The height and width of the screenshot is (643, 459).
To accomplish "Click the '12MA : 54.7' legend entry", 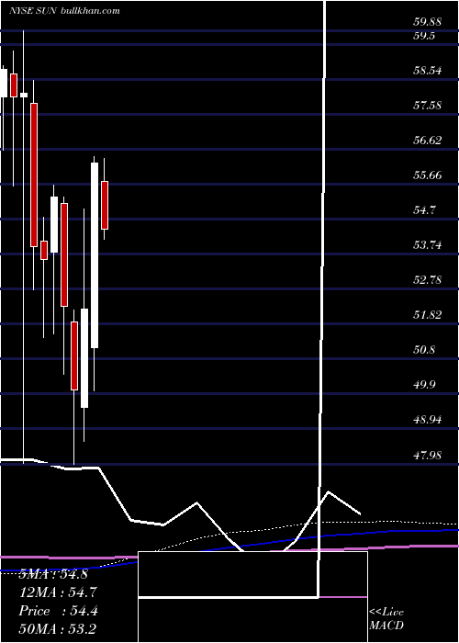I will 58,592.
